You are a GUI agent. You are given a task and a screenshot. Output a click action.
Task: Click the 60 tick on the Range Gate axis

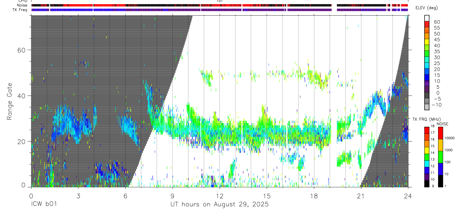coord(21,50)
